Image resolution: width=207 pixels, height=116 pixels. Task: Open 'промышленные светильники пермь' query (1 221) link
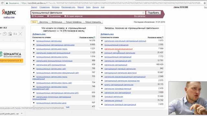coord(52,49)
